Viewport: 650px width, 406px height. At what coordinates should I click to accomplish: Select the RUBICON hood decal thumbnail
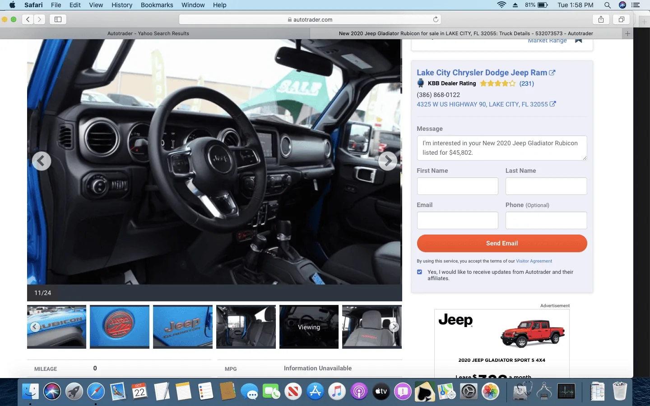(56, 327)
